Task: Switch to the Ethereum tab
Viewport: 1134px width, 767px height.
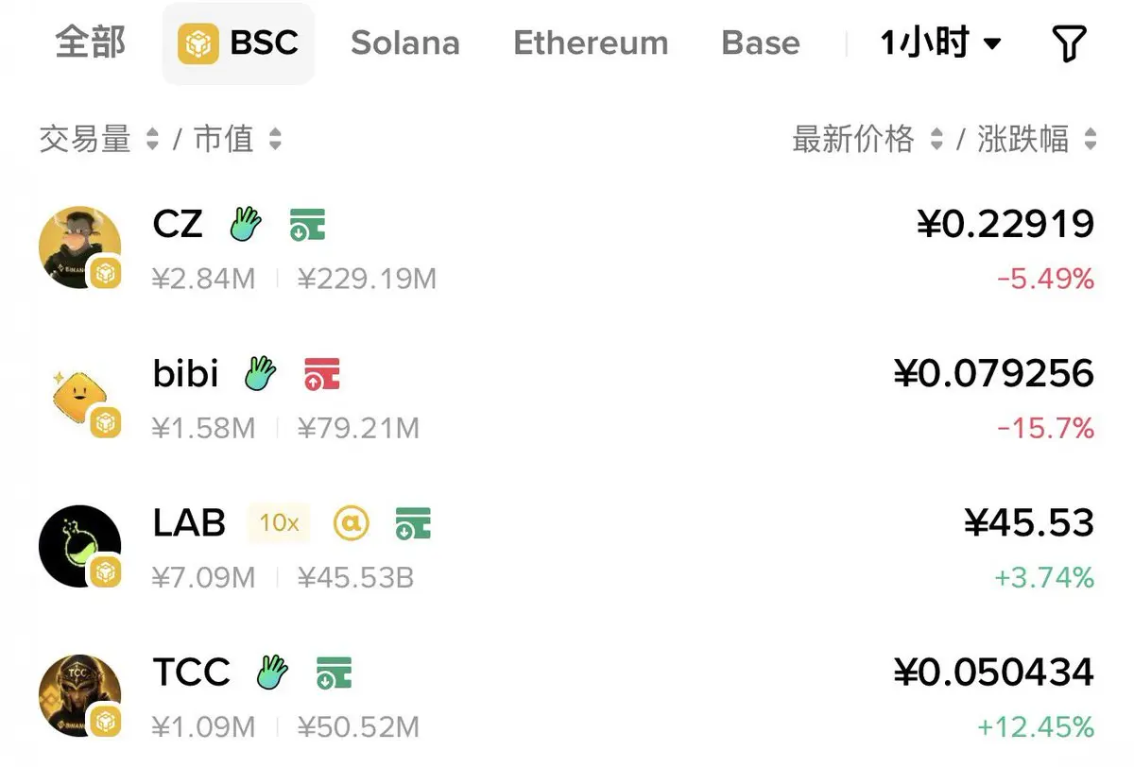Action: pos(591,43)
